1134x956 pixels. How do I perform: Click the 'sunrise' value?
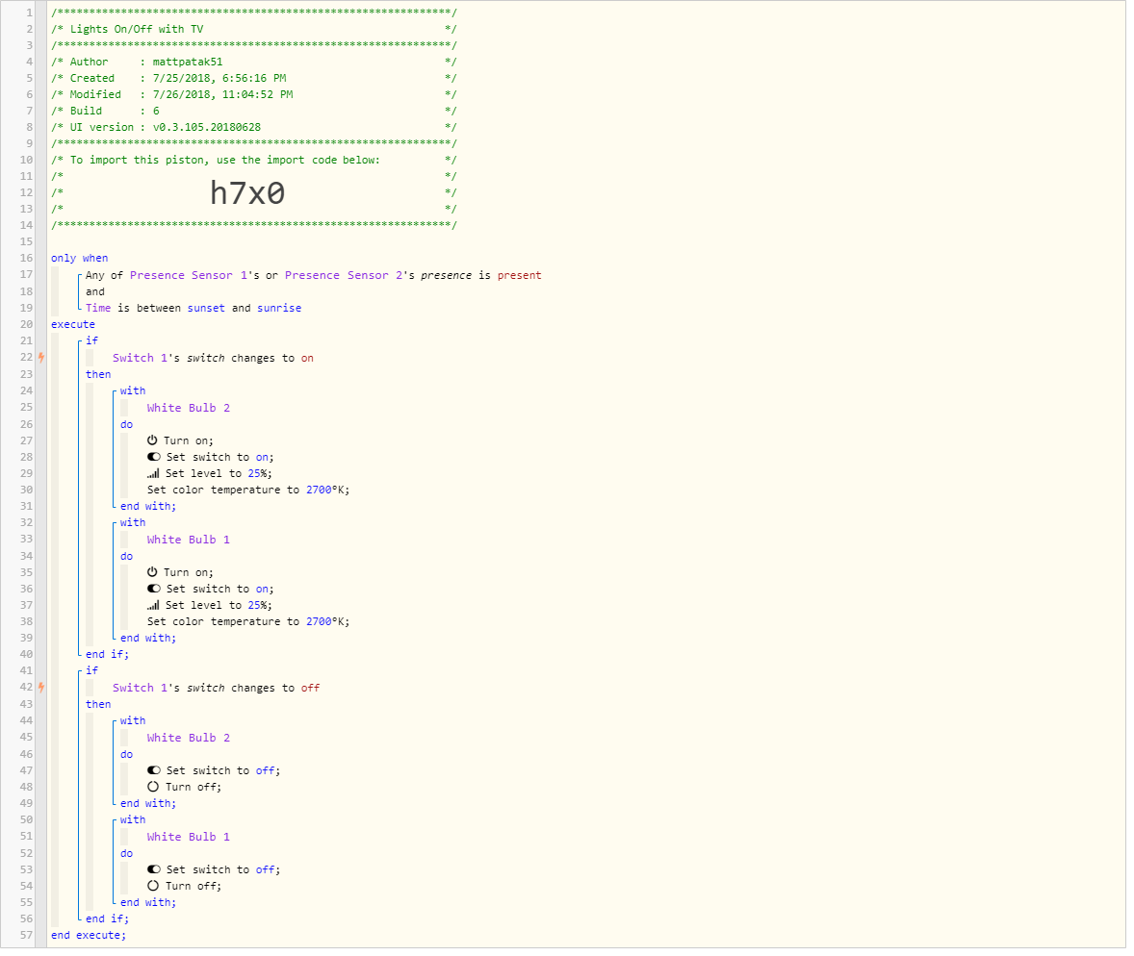(279, 308)
